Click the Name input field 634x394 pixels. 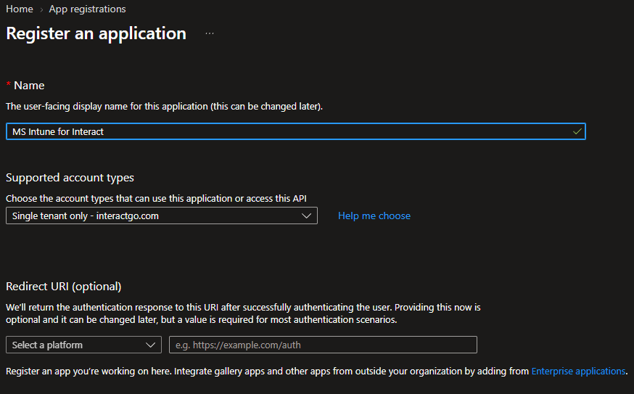tap(295, 131)
